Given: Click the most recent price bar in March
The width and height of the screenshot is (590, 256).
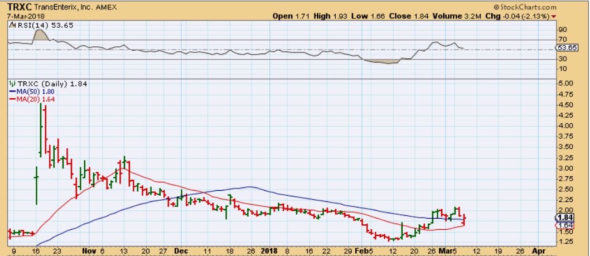Looking at the screenshot, I should coord(465,220).
